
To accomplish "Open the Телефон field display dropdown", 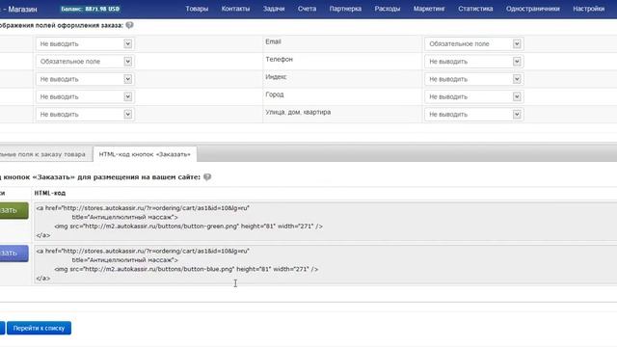I will [473, 62].
